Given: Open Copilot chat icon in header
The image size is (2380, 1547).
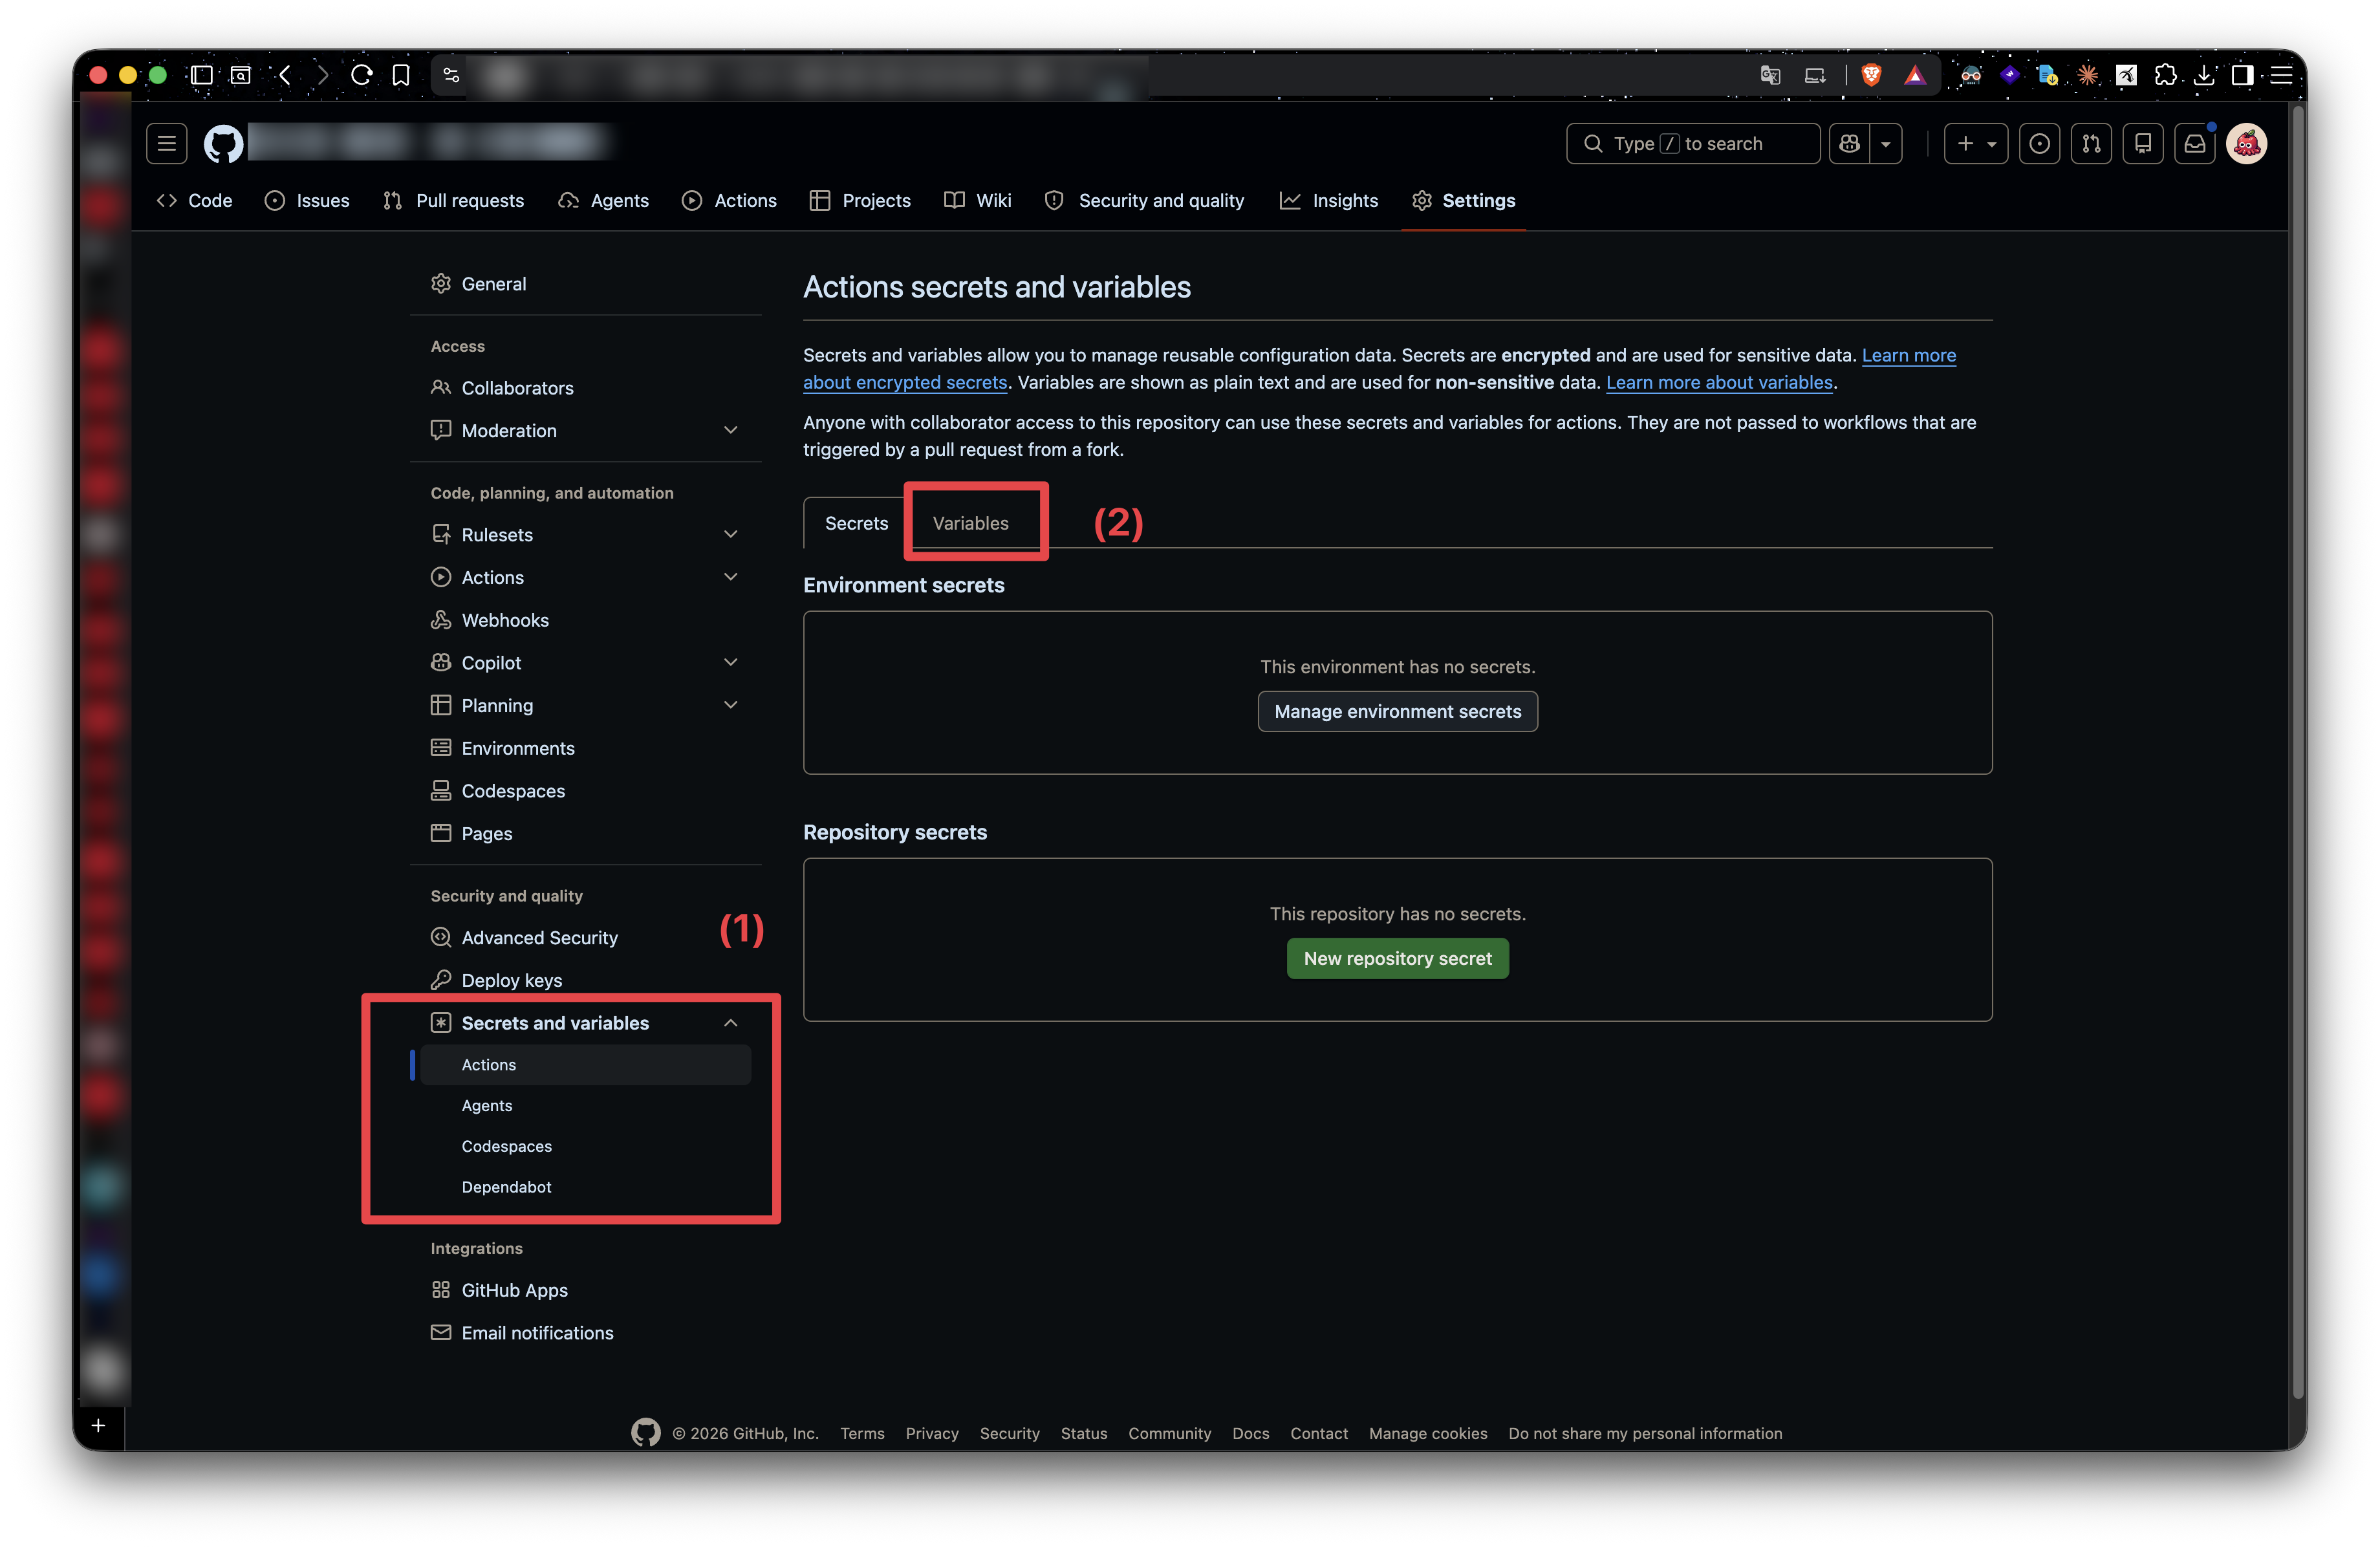Looking at the screenshot, I should click(x=1849, y=144).
